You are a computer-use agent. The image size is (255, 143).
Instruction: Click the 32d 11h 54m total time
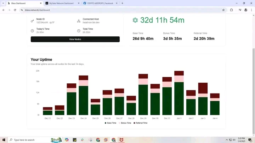point(162,20)
